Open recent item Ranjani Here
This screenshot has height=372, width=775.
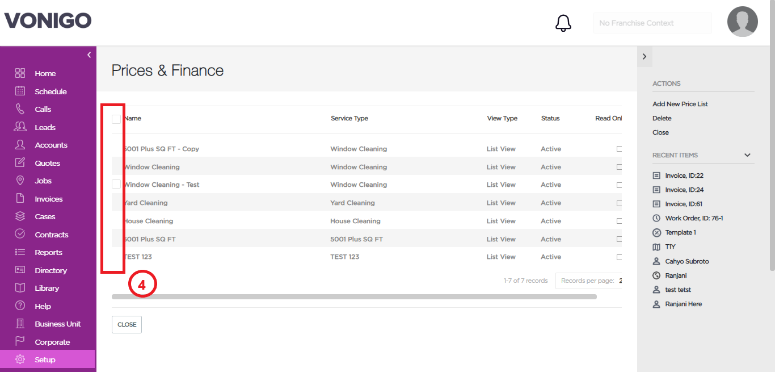click(684, 304)
